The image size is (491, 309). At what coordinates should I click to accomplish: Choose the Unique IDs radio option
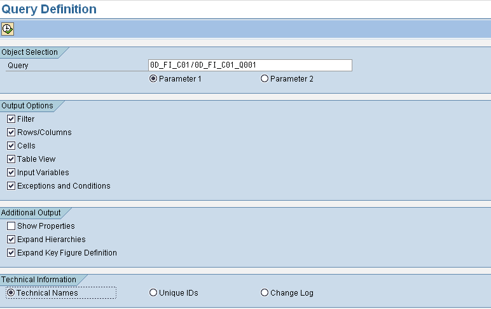pyautogui.click(x=153, y=293)
